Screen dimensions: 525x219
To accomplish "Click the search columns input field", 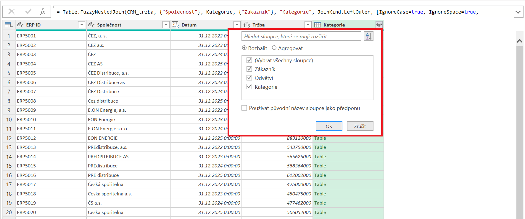I will pyautogui.click(x=301, y=37).
